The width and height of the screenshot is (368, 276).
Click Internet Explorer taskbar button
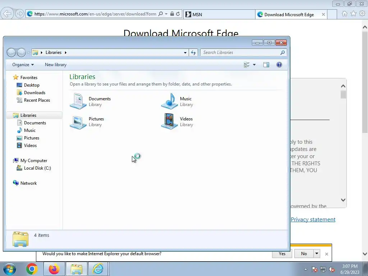[98, 269]
